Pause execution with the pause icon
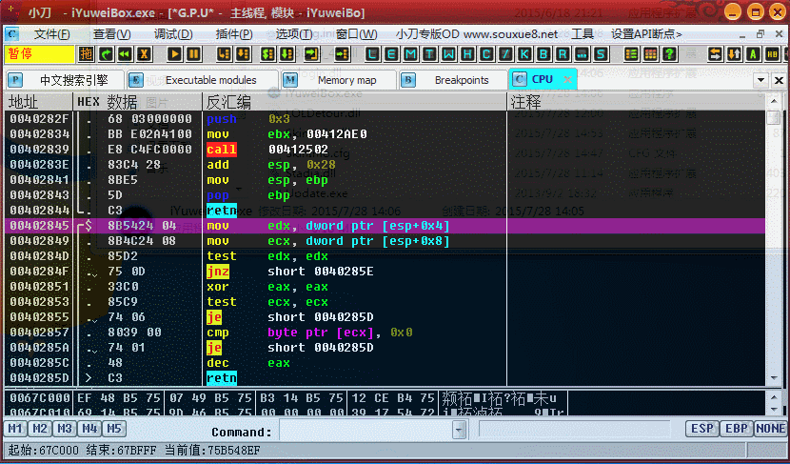790x464 pixels. (x=193, y=54)
